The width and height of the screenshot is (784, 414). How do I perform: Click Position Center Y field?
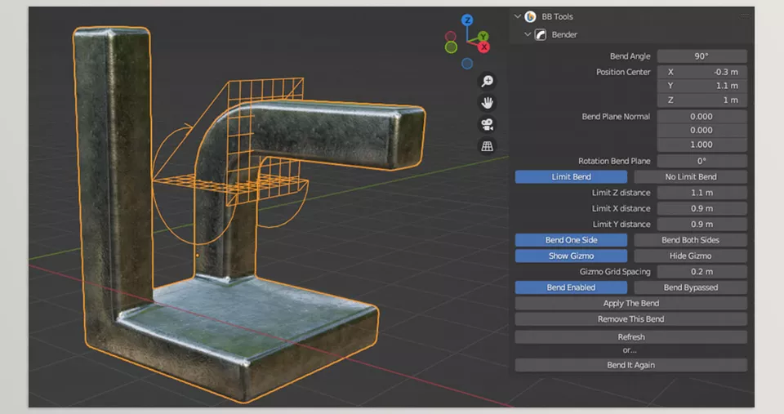(702, 86)
